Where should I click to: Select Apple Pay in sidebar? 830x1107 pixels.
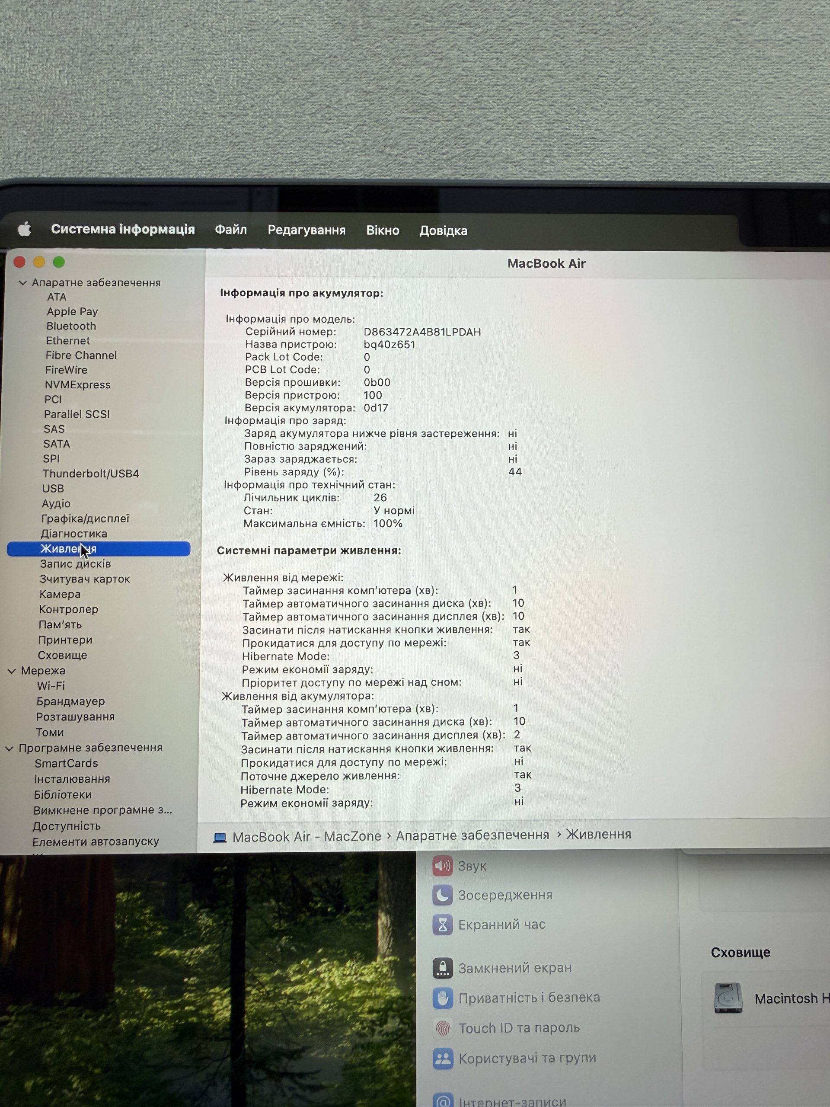click(x=72, y=311)
